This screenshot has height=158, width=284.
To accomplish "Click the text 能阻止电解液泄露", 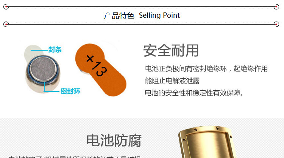I will coord(172,81).
